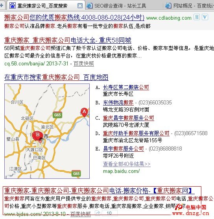
Task: Click the G65 highway badge near 渝北区
Action: pyautogui.click(x=57, y=115)
